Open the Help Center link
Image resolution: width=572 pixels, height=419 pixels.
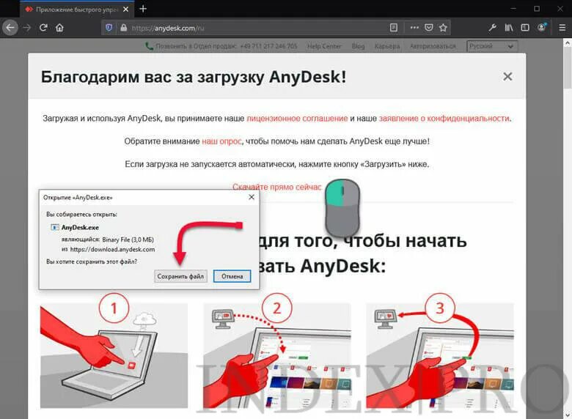point(324,46)
